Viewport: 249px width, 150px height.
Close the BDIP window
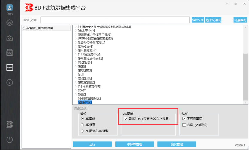(x=245, y=4)
